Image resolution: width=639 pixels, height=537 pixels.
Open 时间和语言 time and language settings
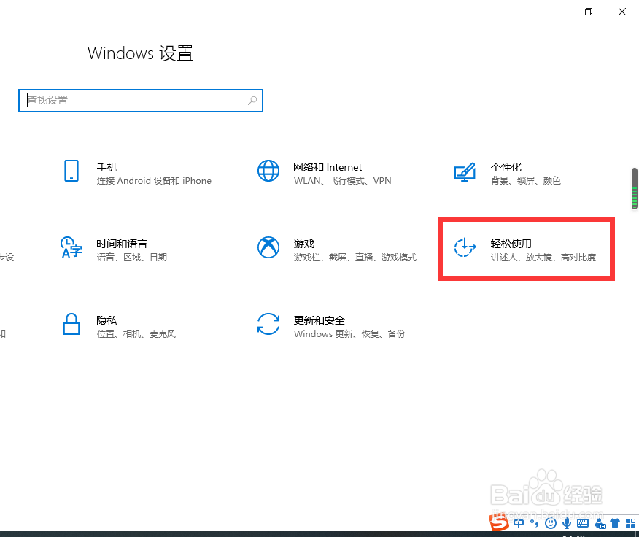coord(114,250)
